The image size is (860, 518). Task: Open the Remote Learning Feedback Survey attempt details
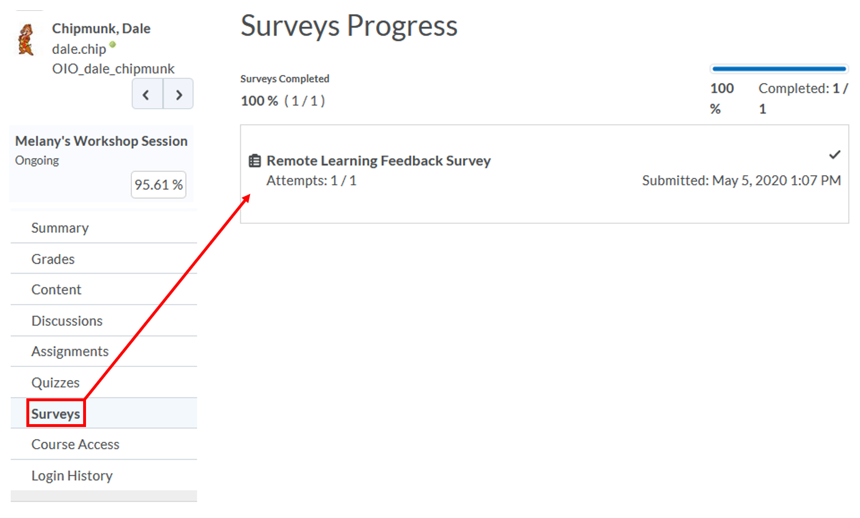click(378, 161)
